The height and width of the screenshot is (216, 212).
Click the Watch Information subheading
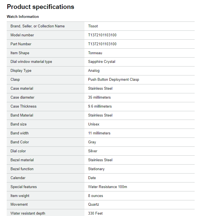23,17
